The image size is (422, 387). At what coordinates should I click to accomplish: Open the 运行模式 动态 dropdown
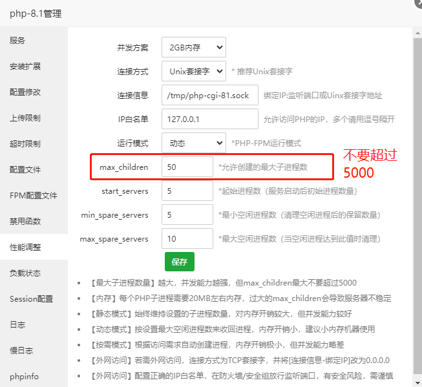point(193,143)
